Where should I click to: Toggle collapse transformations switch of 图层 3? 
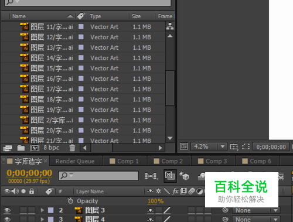(159, 210)
